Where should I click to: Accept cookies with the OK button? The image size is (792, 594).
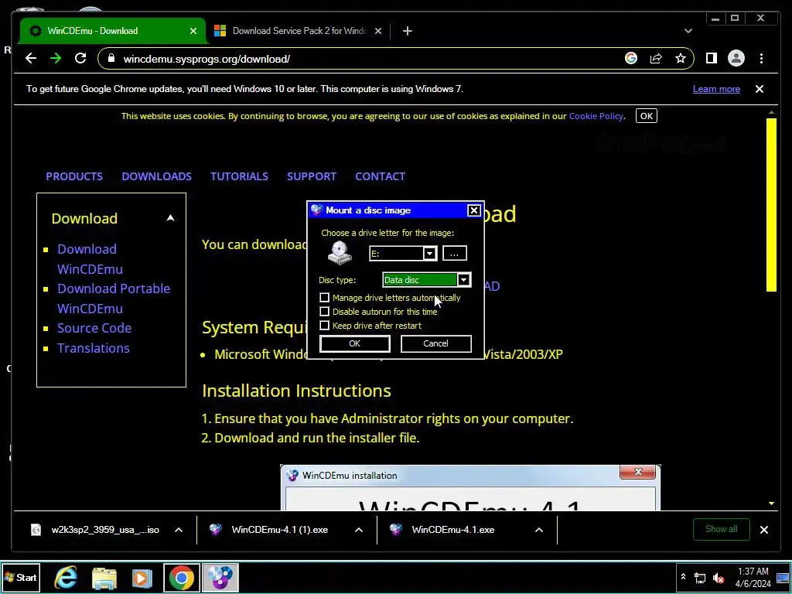tap(647, 116)
